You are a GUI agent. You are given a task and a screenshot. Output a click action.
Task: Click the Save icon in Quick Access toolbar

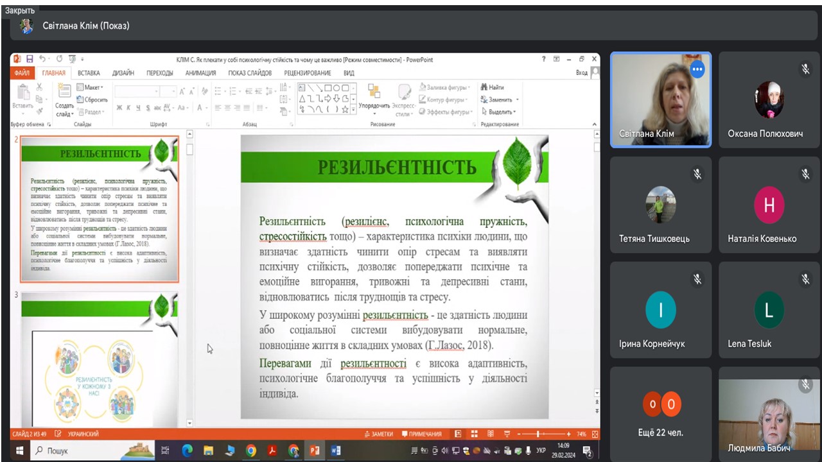tap(30, 59)
